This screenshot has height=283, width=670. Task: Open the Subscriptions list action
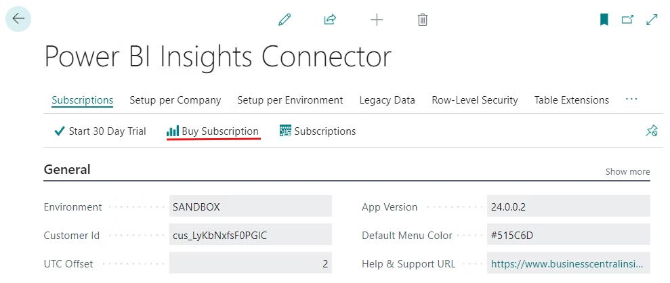[x=318, y=131]
